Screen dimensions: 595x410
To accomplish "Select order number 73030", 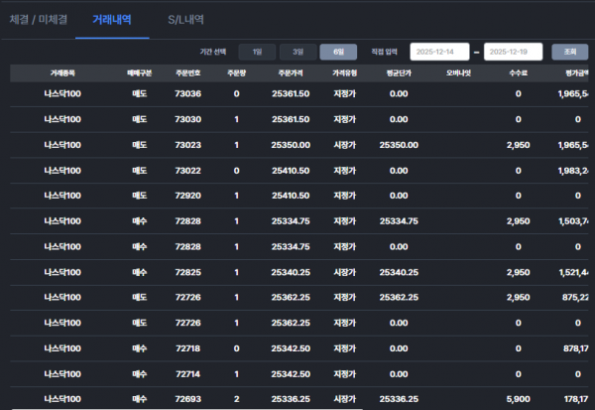I will [187, 119].
